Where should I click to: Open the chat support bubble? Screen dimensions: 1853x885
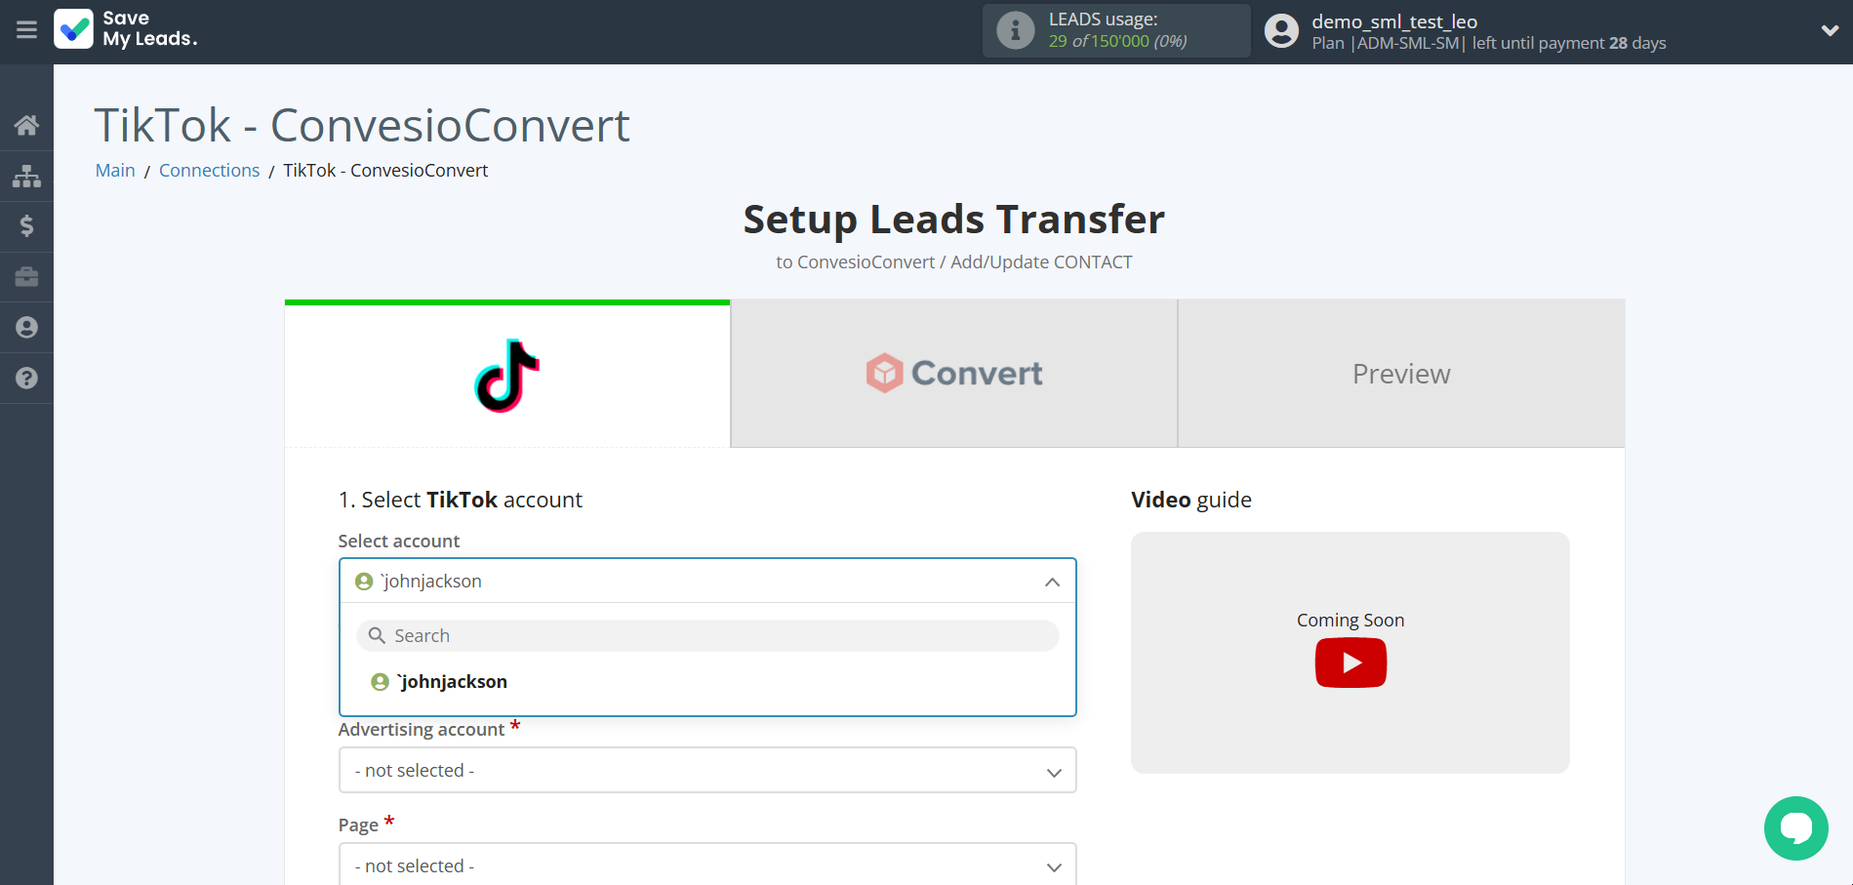[x=1795, y=828]
